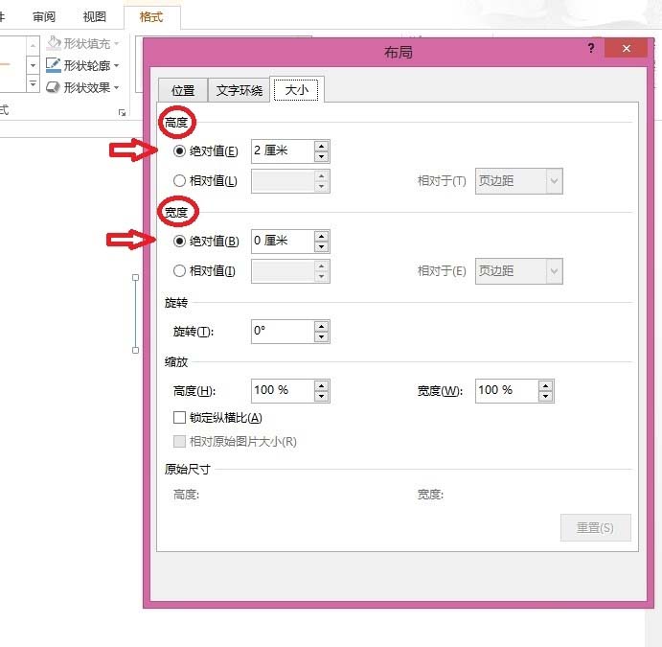
Task: Select 相对值(L) radio under 高度
Action: pos(179,181)
